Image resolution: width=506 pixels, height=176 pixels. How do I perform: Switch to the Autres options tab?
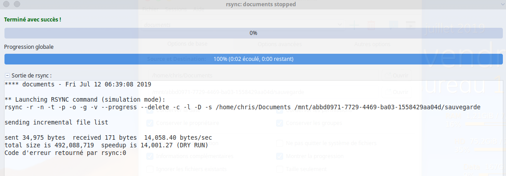pyautogui.click(x=372, y=44)
